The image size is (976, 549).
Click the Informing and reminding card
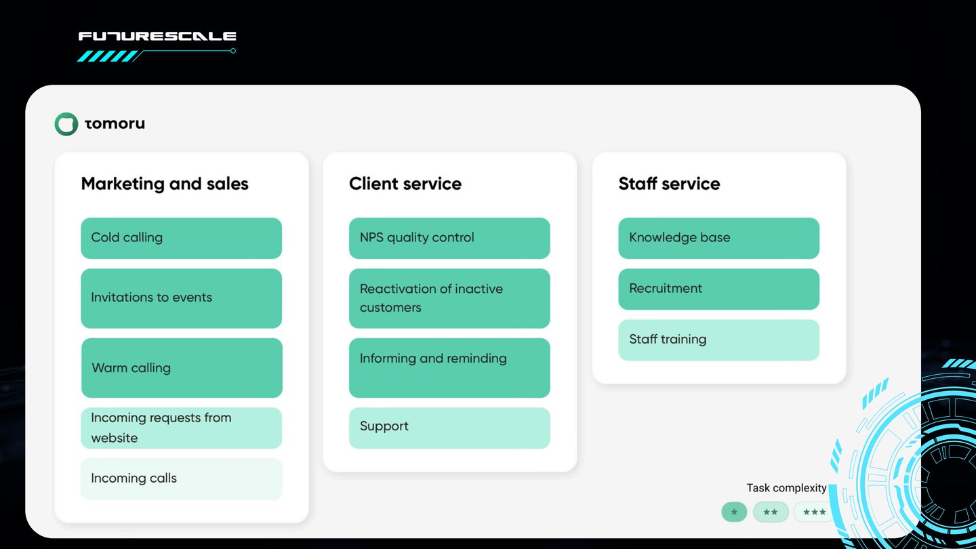pyautogui.click(x=449, y=368)
